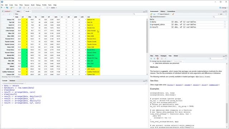Click the Filter button in data viewer
229x129 pixels.
16,14
